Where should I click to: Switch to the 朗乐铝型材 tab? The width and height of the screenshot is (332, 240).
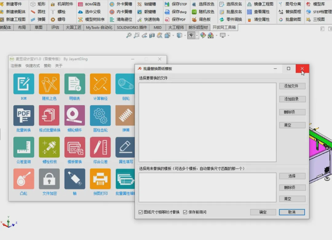pyautogui.click(x=198, y=28)
